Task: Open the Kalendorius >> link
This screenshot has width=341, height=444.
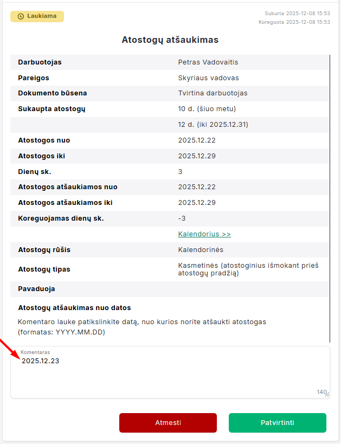Action: click(x=204, y=234)
